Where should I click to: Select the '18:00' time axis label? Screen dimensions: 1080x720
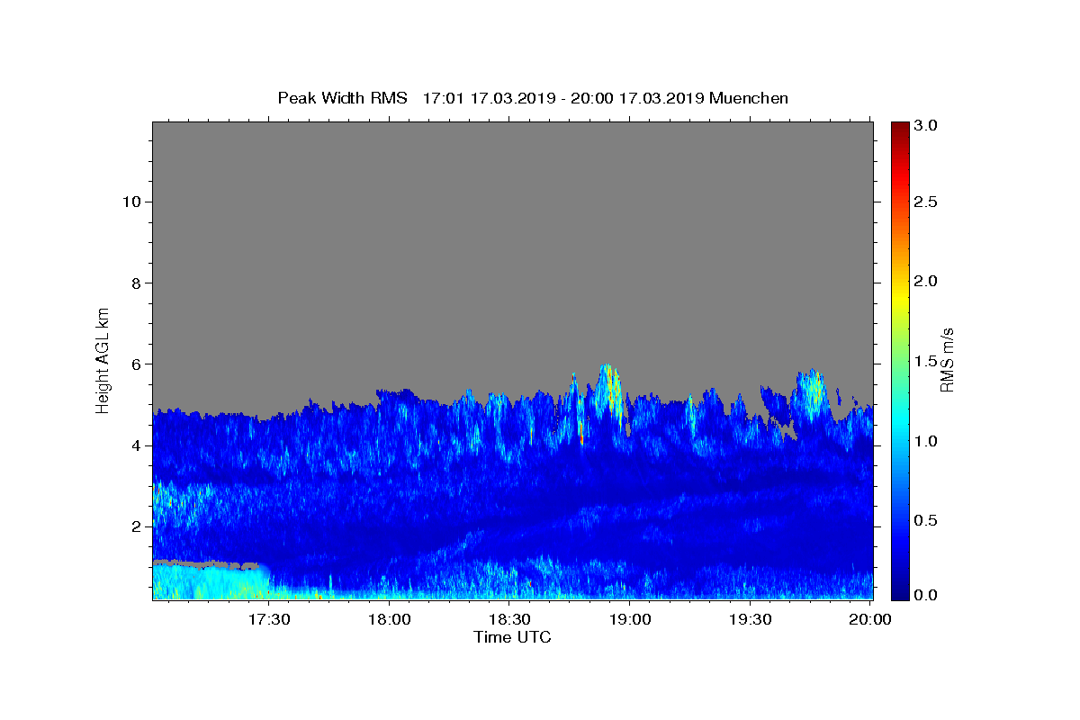pos(390,619)
